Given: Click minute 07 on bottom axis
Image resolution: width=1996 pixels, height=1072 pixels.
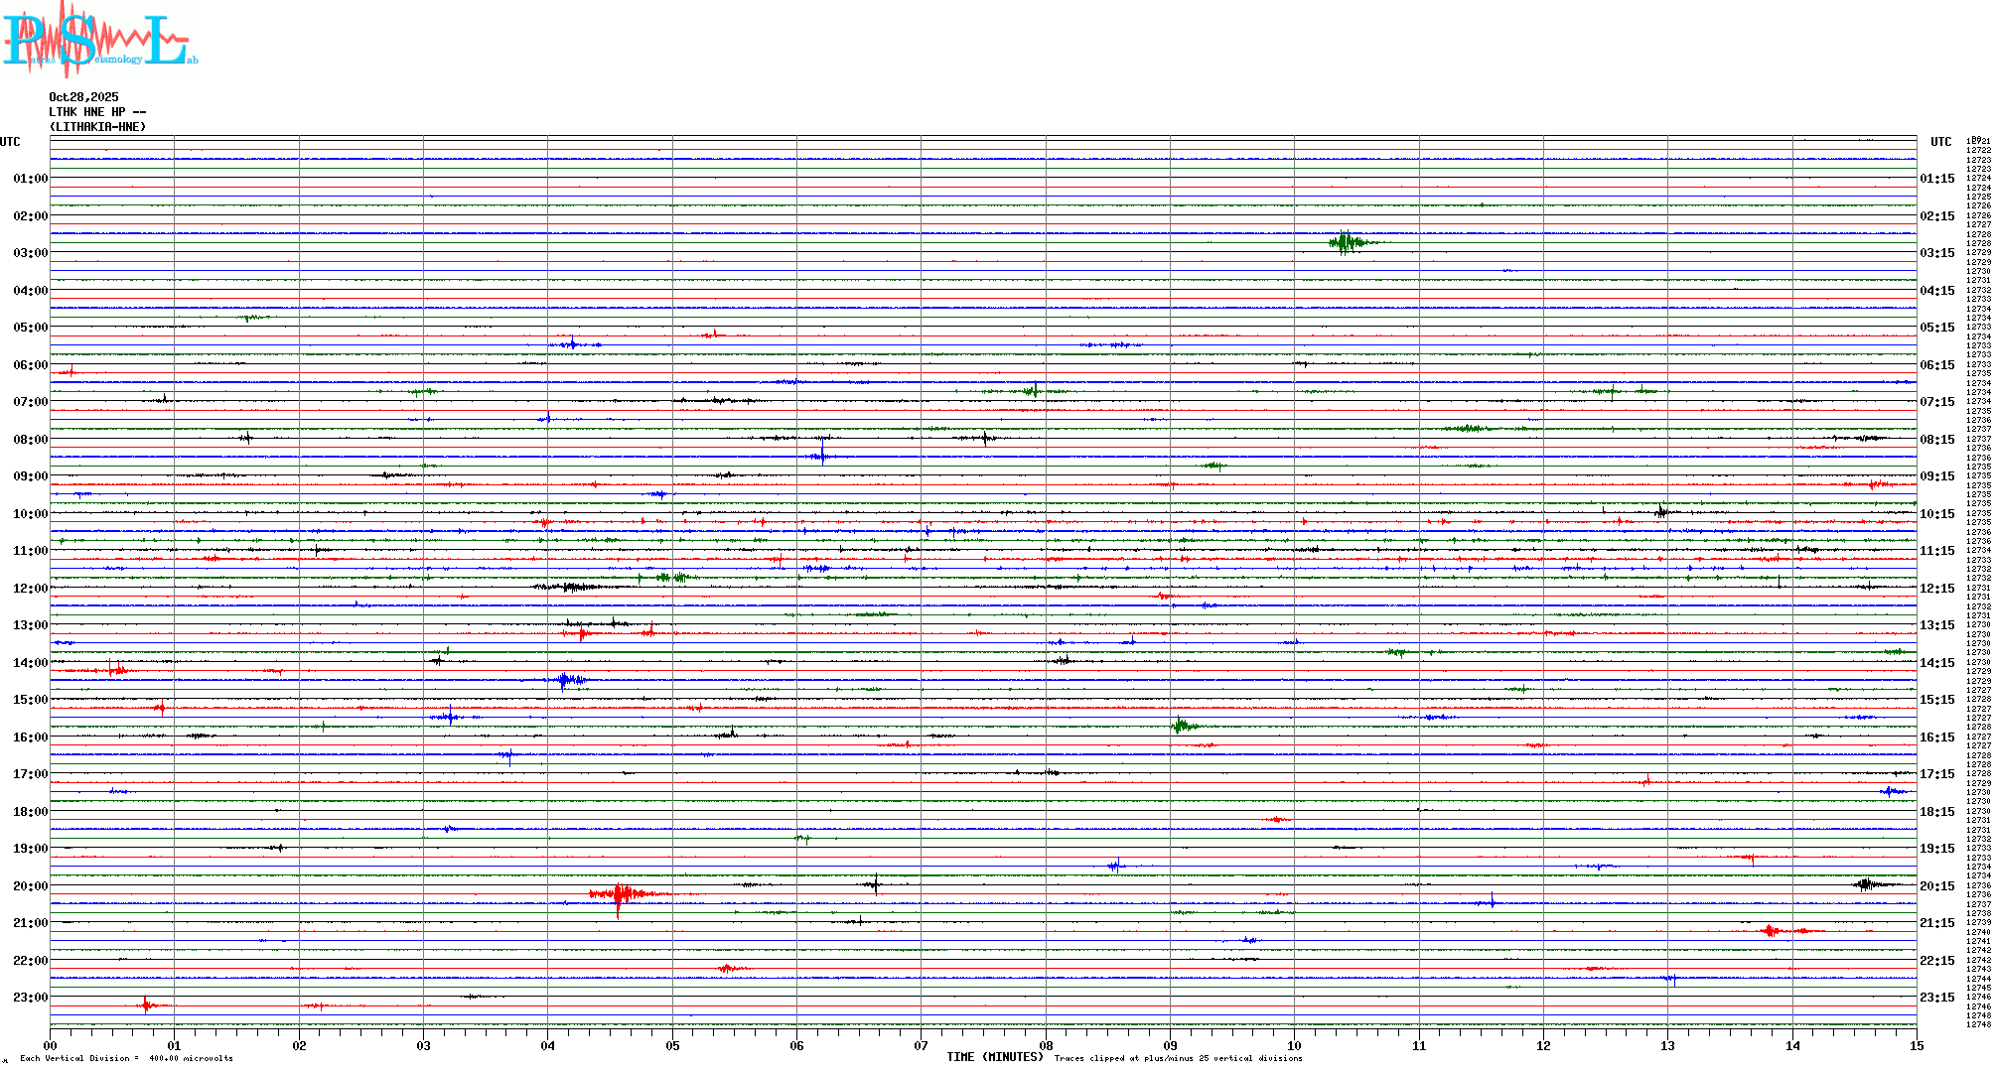Looking at the screenshot, I should click(922, 1045).
